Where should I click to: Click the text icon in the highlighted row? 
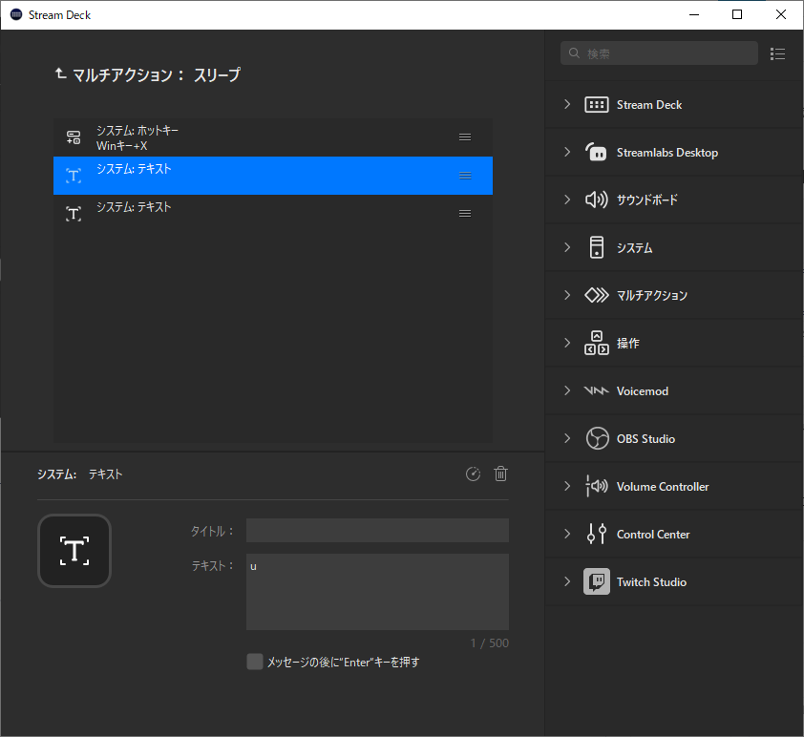[x=74, y=176]
